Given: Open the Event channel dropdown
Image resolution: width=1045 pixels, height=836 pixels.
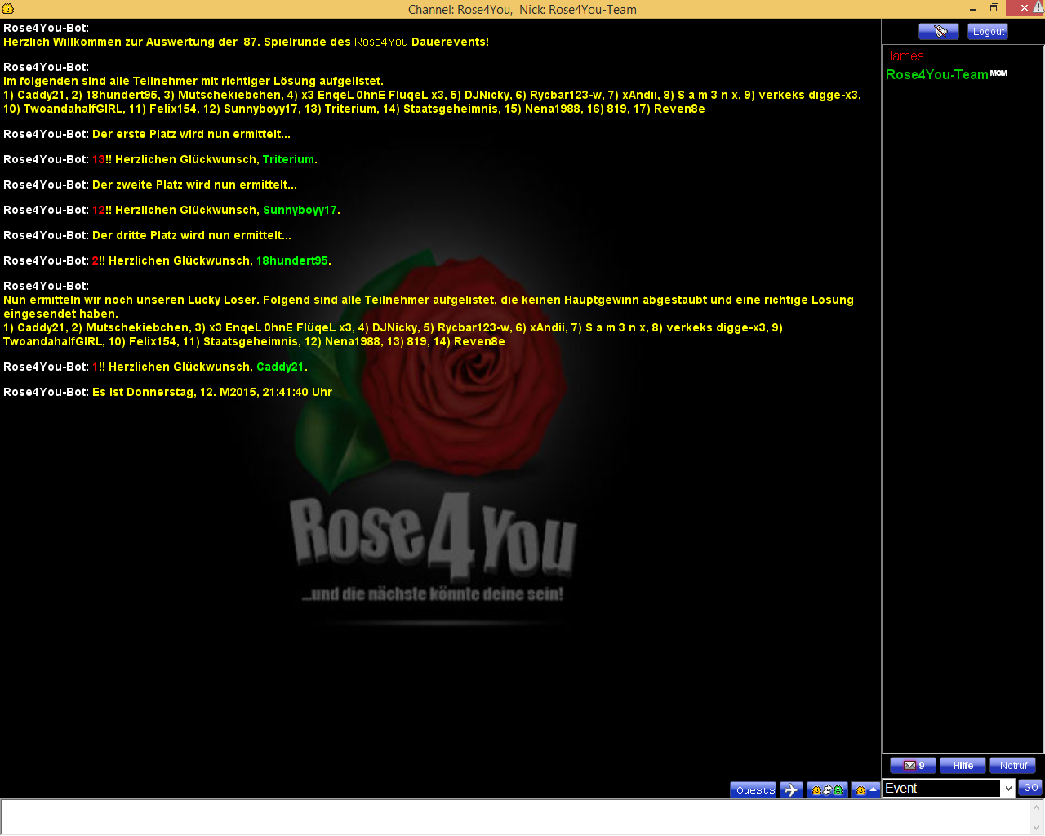Looking at the screenshot, I should click(x=1008, y=788).
